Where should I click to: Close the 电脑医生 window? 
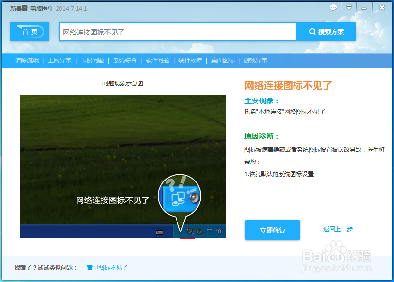[382, 8]
